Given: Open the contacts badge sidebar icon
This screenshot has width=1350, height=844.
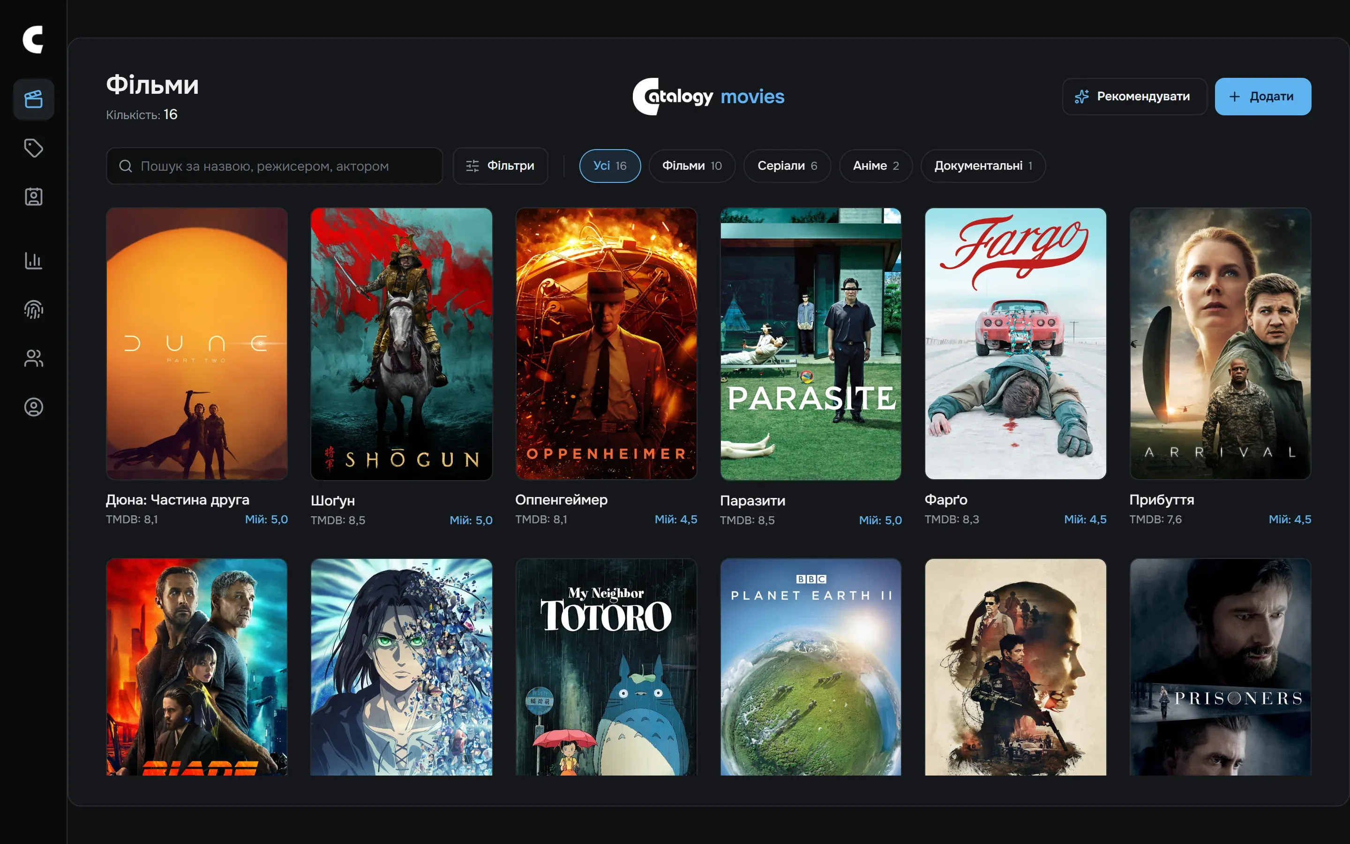Looking at the screenshot, I should 33,196.
